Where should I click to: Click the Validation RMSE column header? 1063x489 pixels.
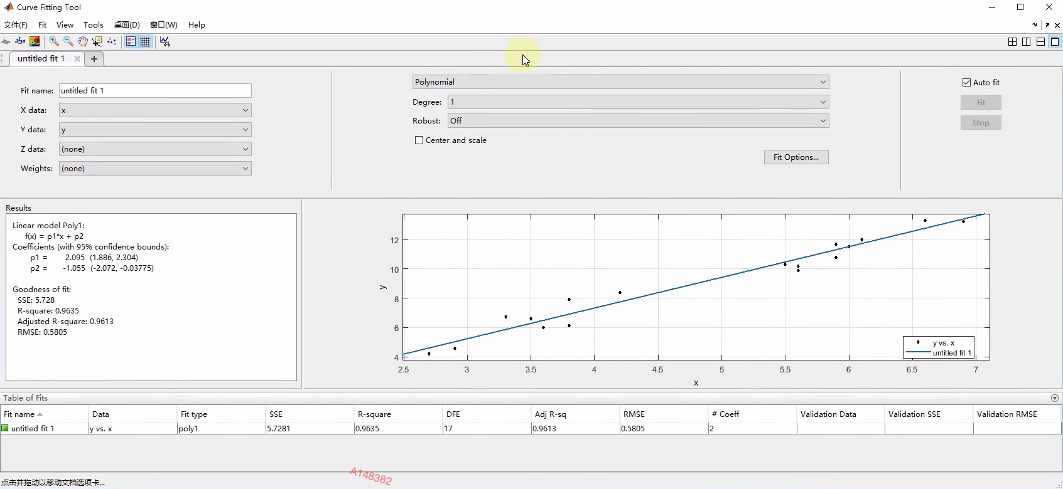(x=1017, y=414)
